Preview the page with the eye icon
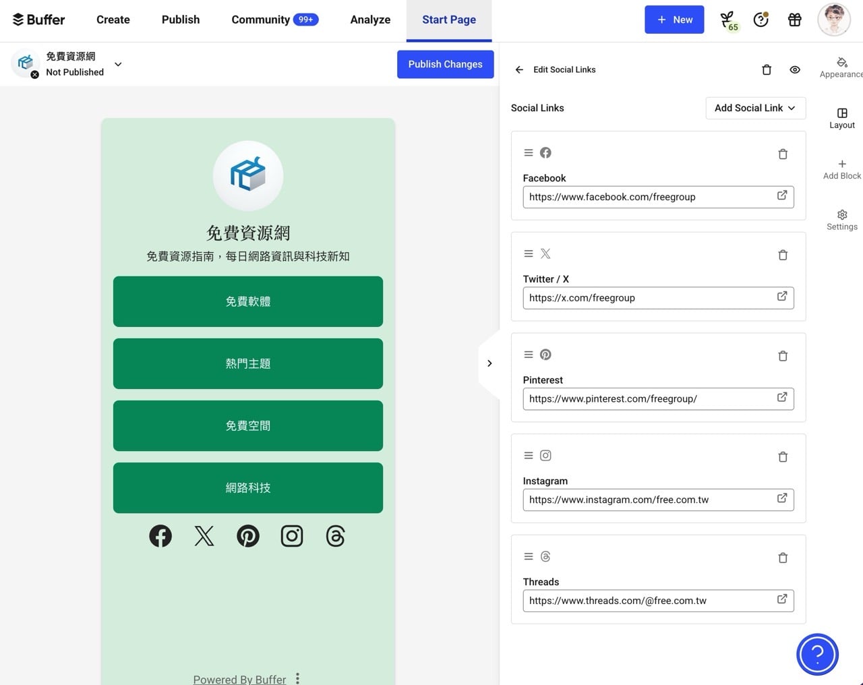 click(795, 69)
